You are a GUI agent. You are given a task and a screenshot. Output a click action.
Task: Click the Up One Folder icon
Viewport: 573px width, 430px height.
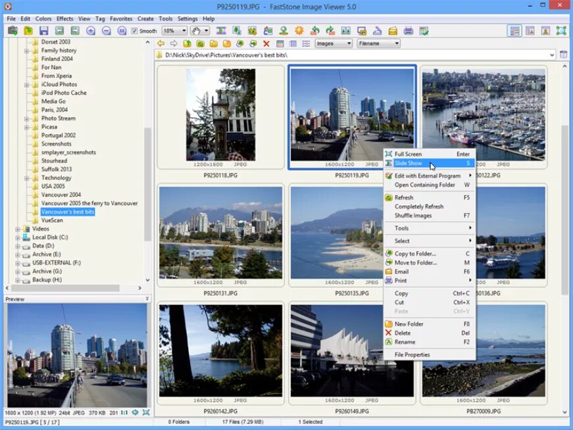(x=187, y=43)
